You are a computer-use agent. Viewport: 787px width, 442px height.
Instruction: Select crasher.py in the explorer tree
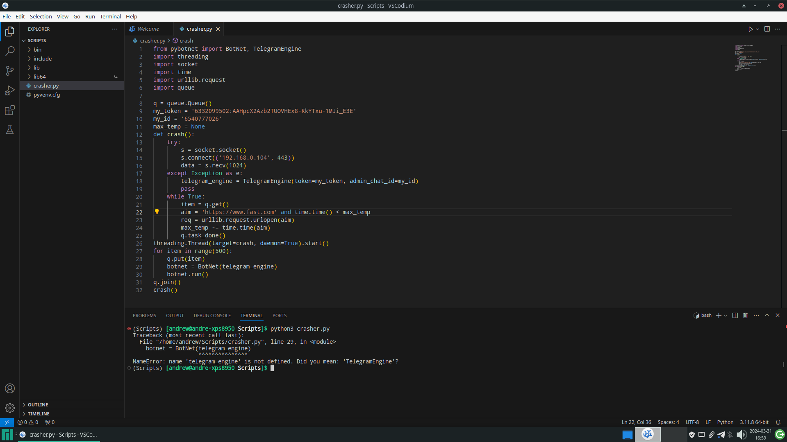[x=72, y=86]
